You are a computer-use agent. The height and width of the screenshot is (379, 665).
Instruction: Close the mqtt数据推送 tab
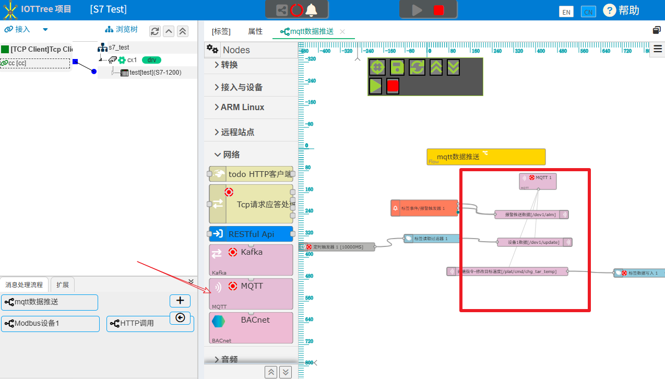pyautogui.click(x=342, y=32)
